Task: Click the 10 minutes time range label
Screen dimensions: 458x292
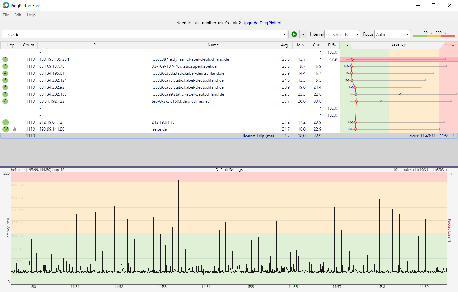Action: 420,170
